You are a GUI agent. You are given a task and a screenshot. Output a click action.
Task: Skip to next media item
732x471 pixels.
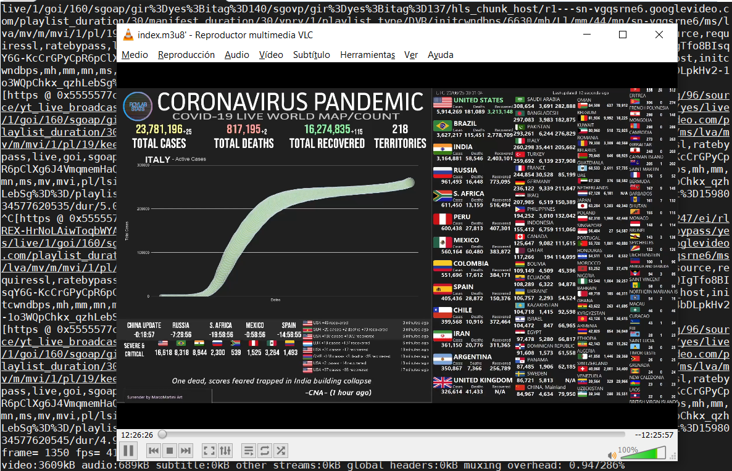click(x=186, y=451)
